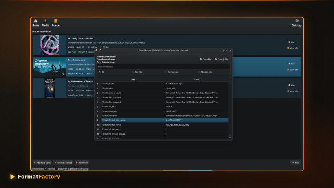334x188 pixels.
Task: Select the Format::format_long_name row
Action: pos(165,120)
